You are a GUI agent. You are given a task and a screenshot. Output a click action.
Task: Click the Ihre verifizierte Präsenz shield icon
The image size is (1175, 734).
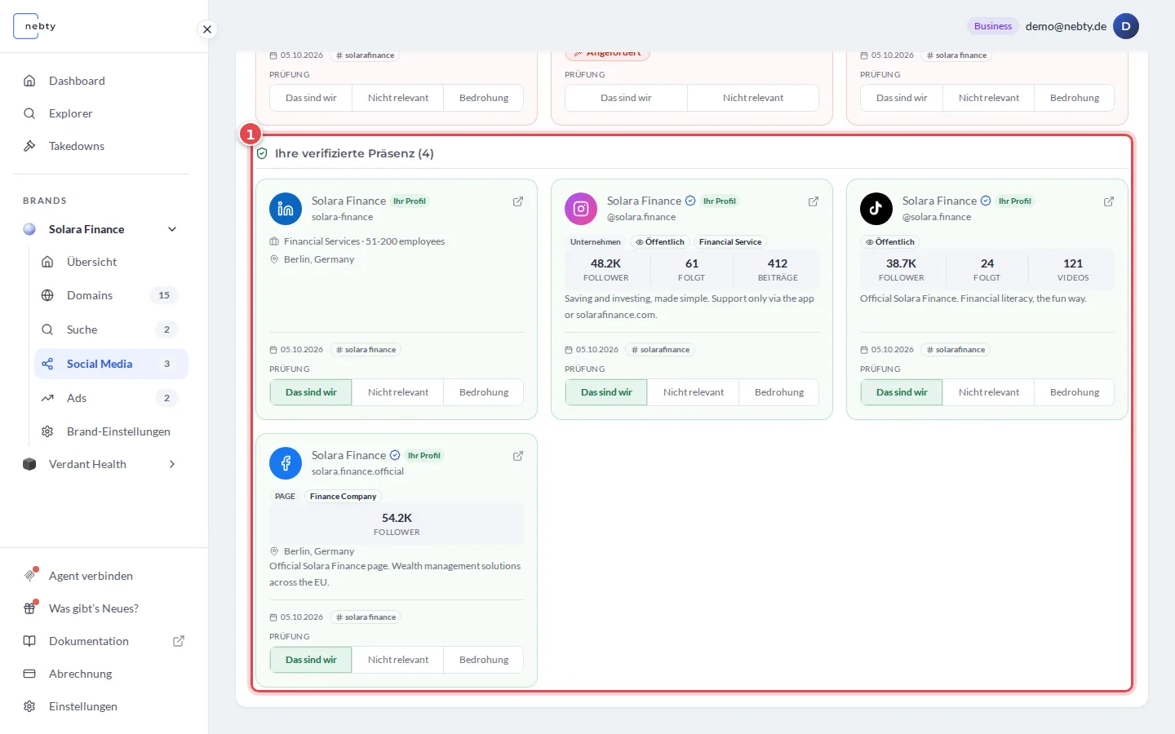coord(262,153)
